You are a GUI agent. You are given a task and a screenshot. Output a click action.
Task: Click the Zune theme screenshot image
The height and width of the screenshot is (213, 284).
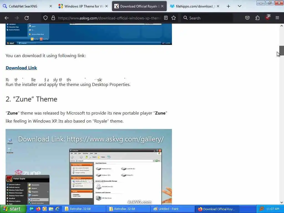89,167
